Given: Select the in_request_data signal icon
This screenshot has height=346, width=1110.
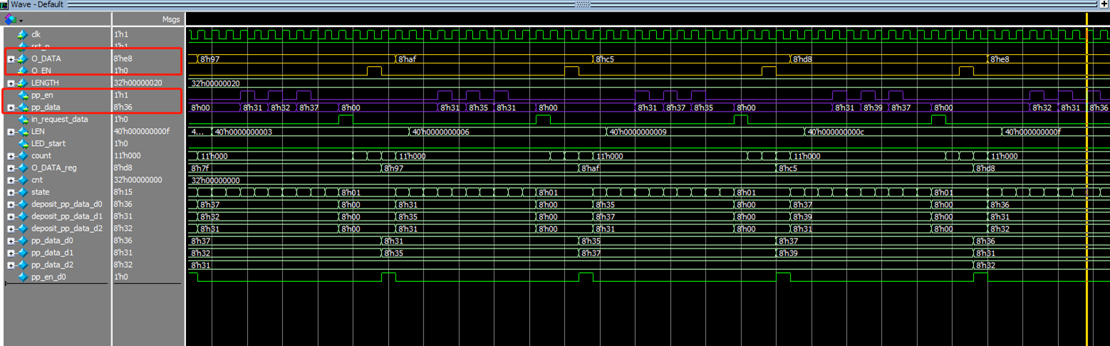Looking at the screenshot, I should tap(23, 119).
